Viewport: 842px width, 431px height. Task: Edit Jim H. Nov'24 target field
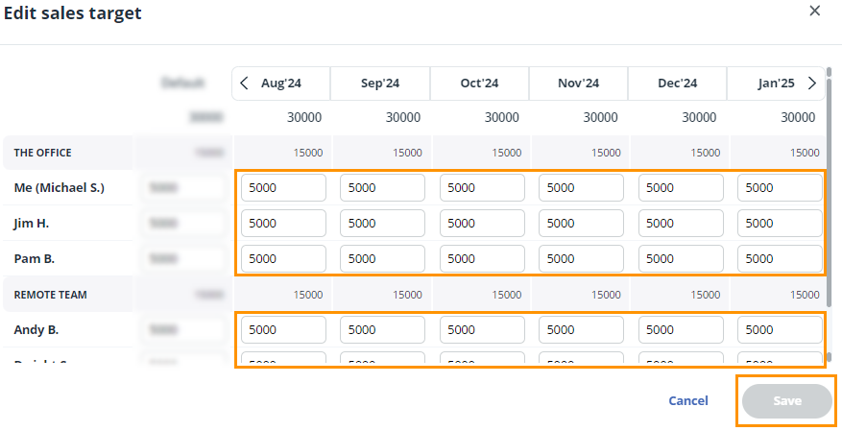(x=581, y=223)
